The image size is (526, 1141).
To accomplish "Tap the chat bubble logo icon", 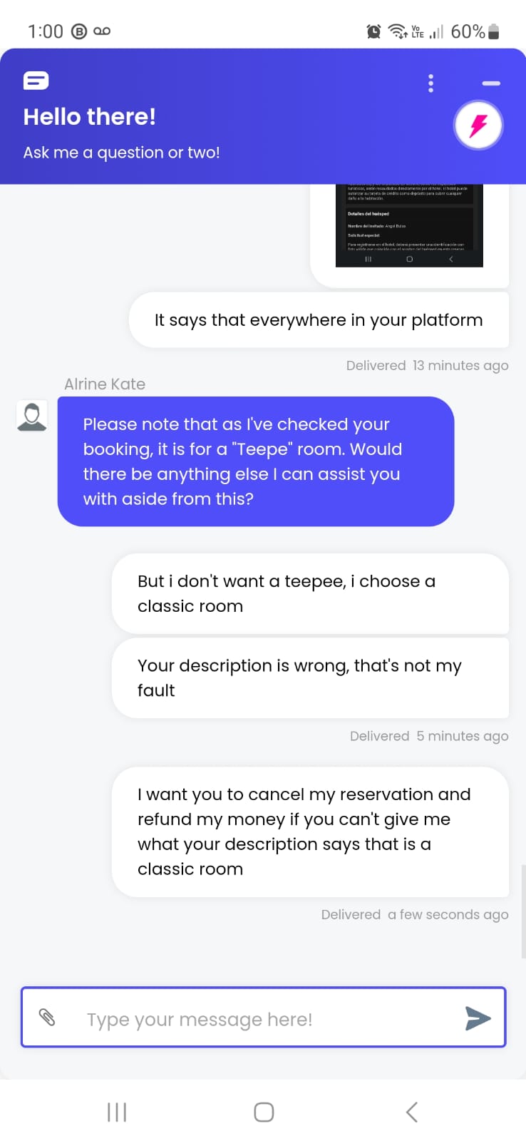I will pos(36,81).
